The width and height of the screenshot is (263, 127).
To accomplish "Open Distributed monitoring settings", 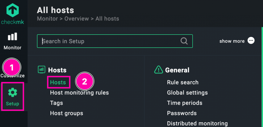I will (197, 123).
